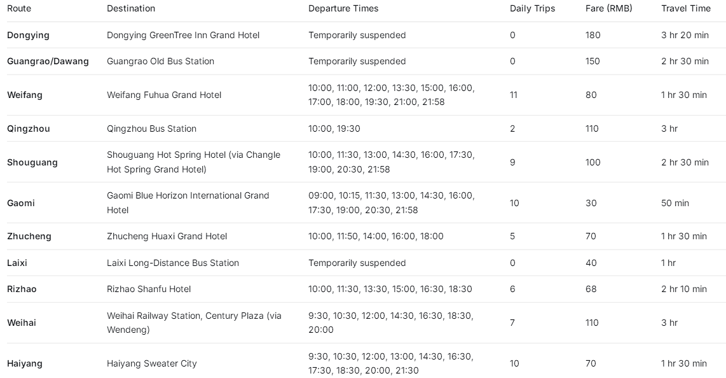Click the Travel Time column header
726x378 pixels.
pyautogui.click(x=686, y=8)
